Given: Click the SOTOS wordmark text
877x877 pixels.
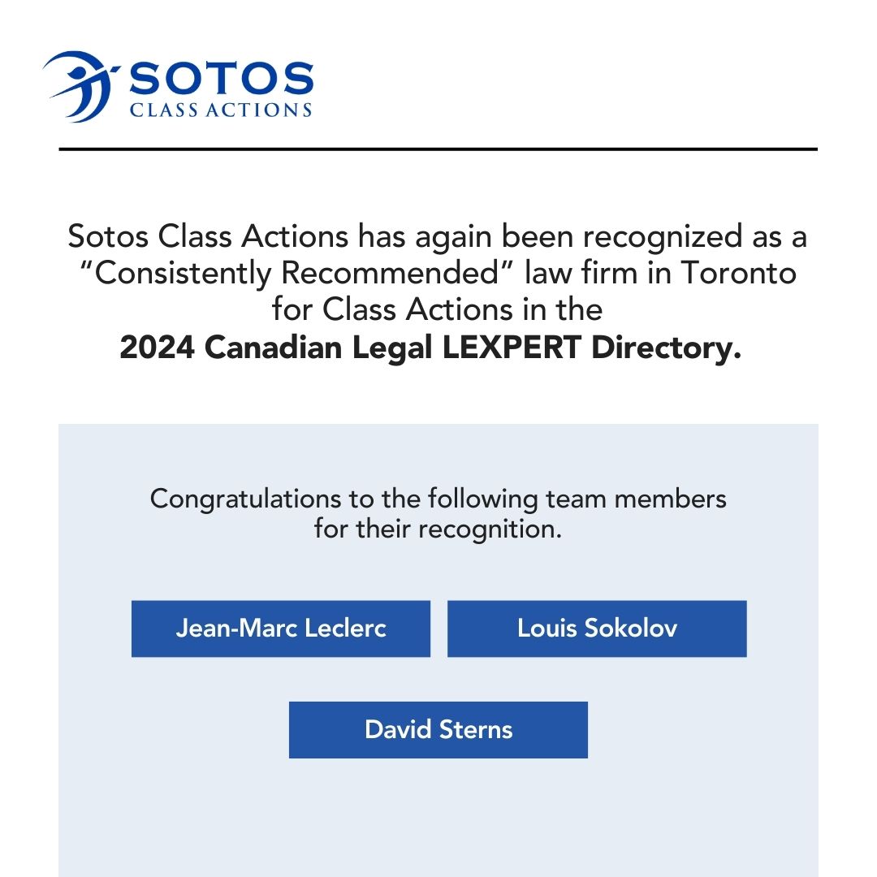Looking at the screenshot, I should (x=222, y=78).
